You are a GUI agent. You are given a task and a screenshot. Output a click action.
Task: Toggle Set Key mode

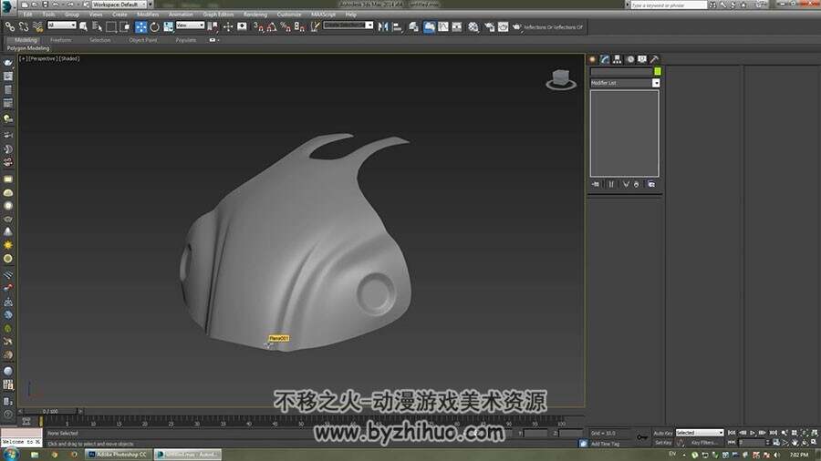663,443
